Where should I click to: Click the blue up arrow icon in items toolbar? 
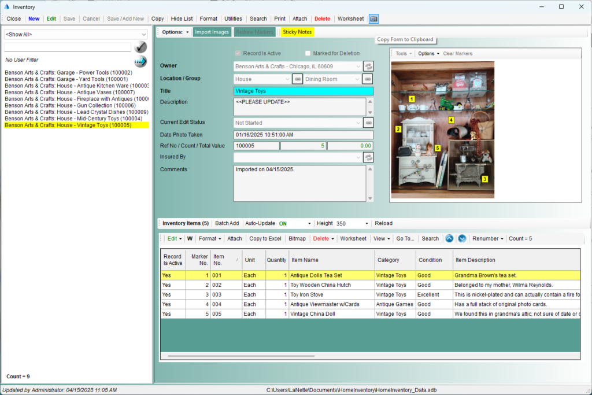(449, 239)
